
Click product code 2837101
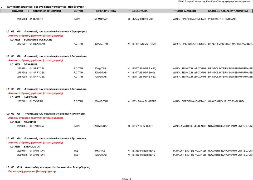22,101
